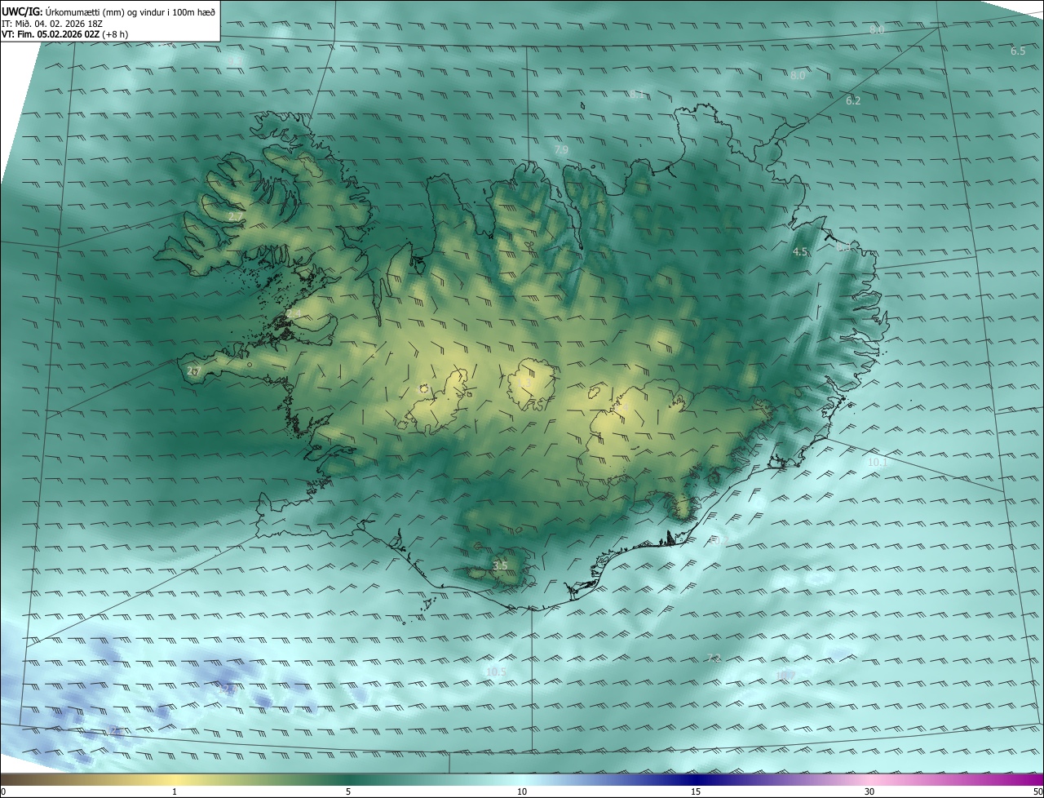The width and height of the screenshot is (1044, 798).
Task: Click the 7.2 value label
Action: (x=714, y=658)
